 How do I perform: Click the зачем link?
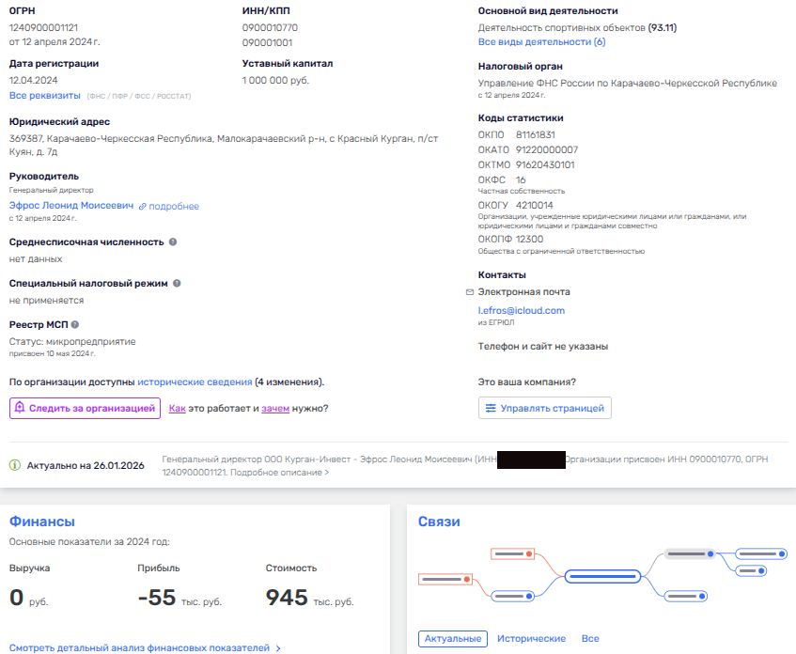click(x=275, y=408)
